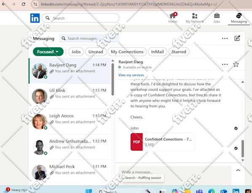Click the Search messages field
Screen dimensions: 252x193
coord(89,38)
